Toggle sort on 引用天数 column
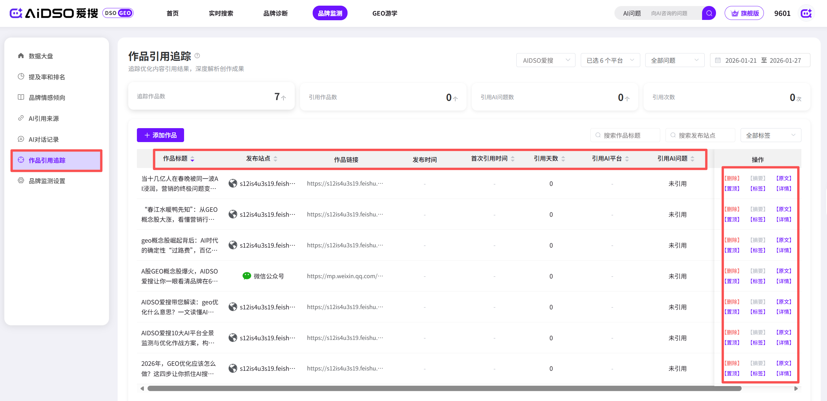 (563, 159)
